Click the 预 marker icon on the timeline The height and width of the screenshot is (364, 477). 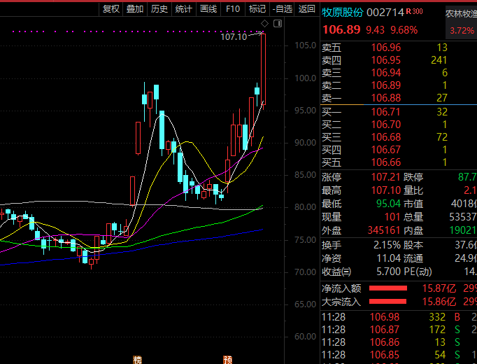[228, 359]
